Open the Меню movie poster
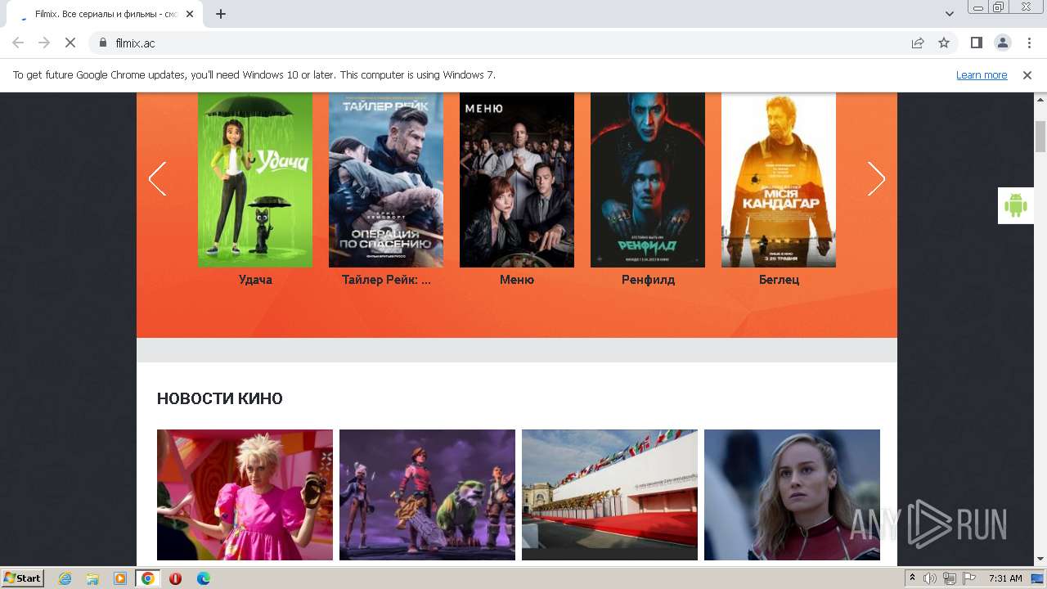 pyautogui.click(x=517, y=180)
